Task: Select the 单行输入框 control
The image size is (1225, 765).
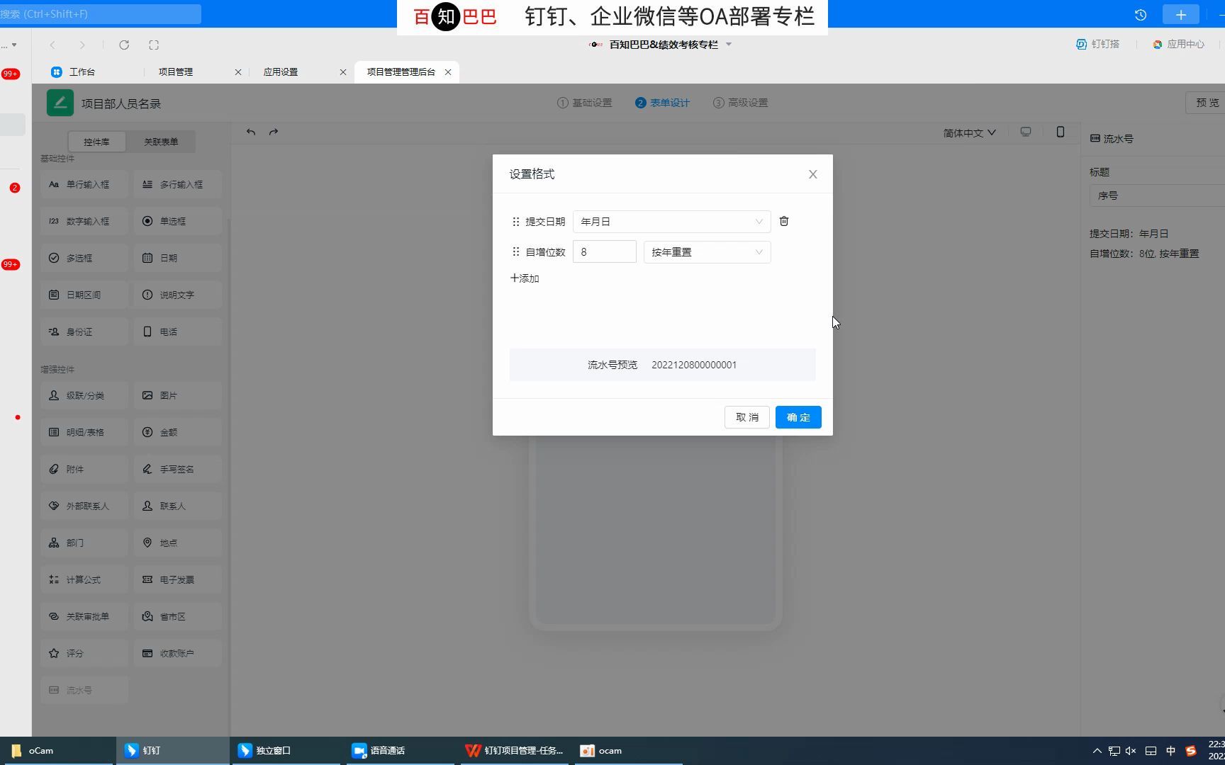Action: click(84, 184)
